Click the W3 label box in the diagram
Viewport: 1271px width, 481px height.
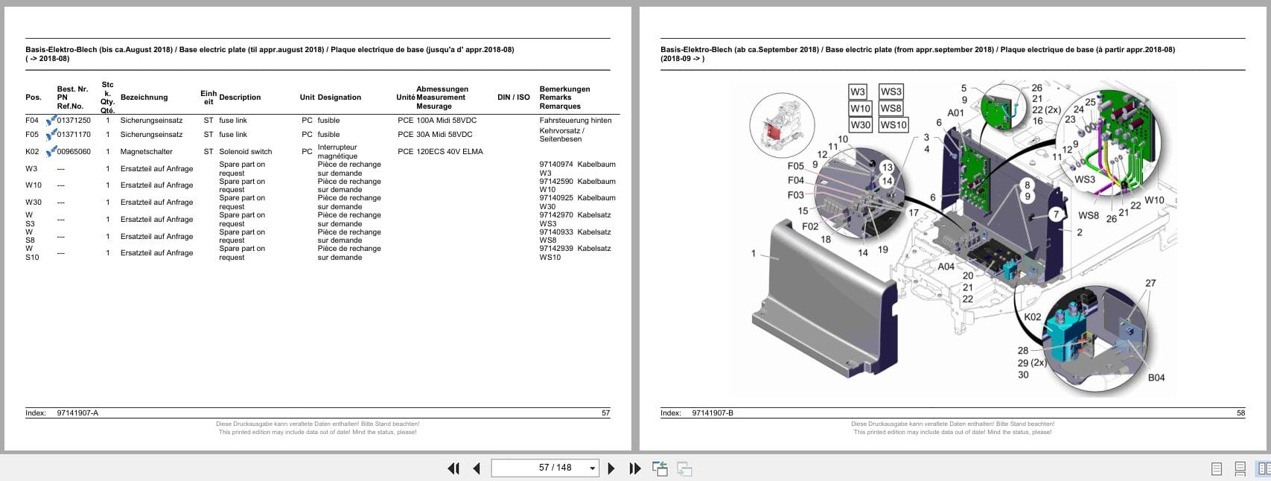pos(858,92)
